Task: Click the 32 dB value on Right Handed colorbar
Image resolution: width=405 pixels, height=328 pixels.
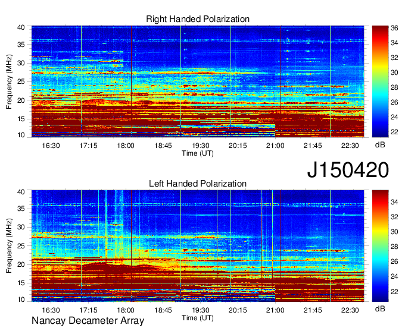Action: 394,58
